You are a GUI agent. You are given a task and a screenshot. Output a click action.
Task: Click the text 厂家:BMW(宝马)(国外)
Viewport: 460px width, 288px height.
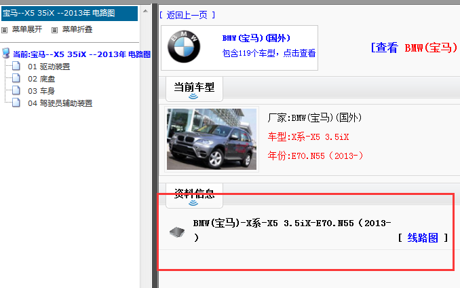tap(315, 118)
